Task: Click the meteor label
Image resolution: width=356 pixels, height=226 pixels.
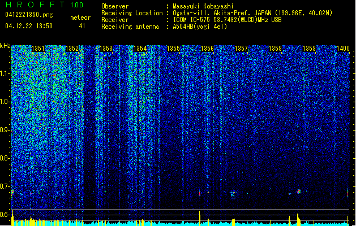Action: (x=80, y=18)
